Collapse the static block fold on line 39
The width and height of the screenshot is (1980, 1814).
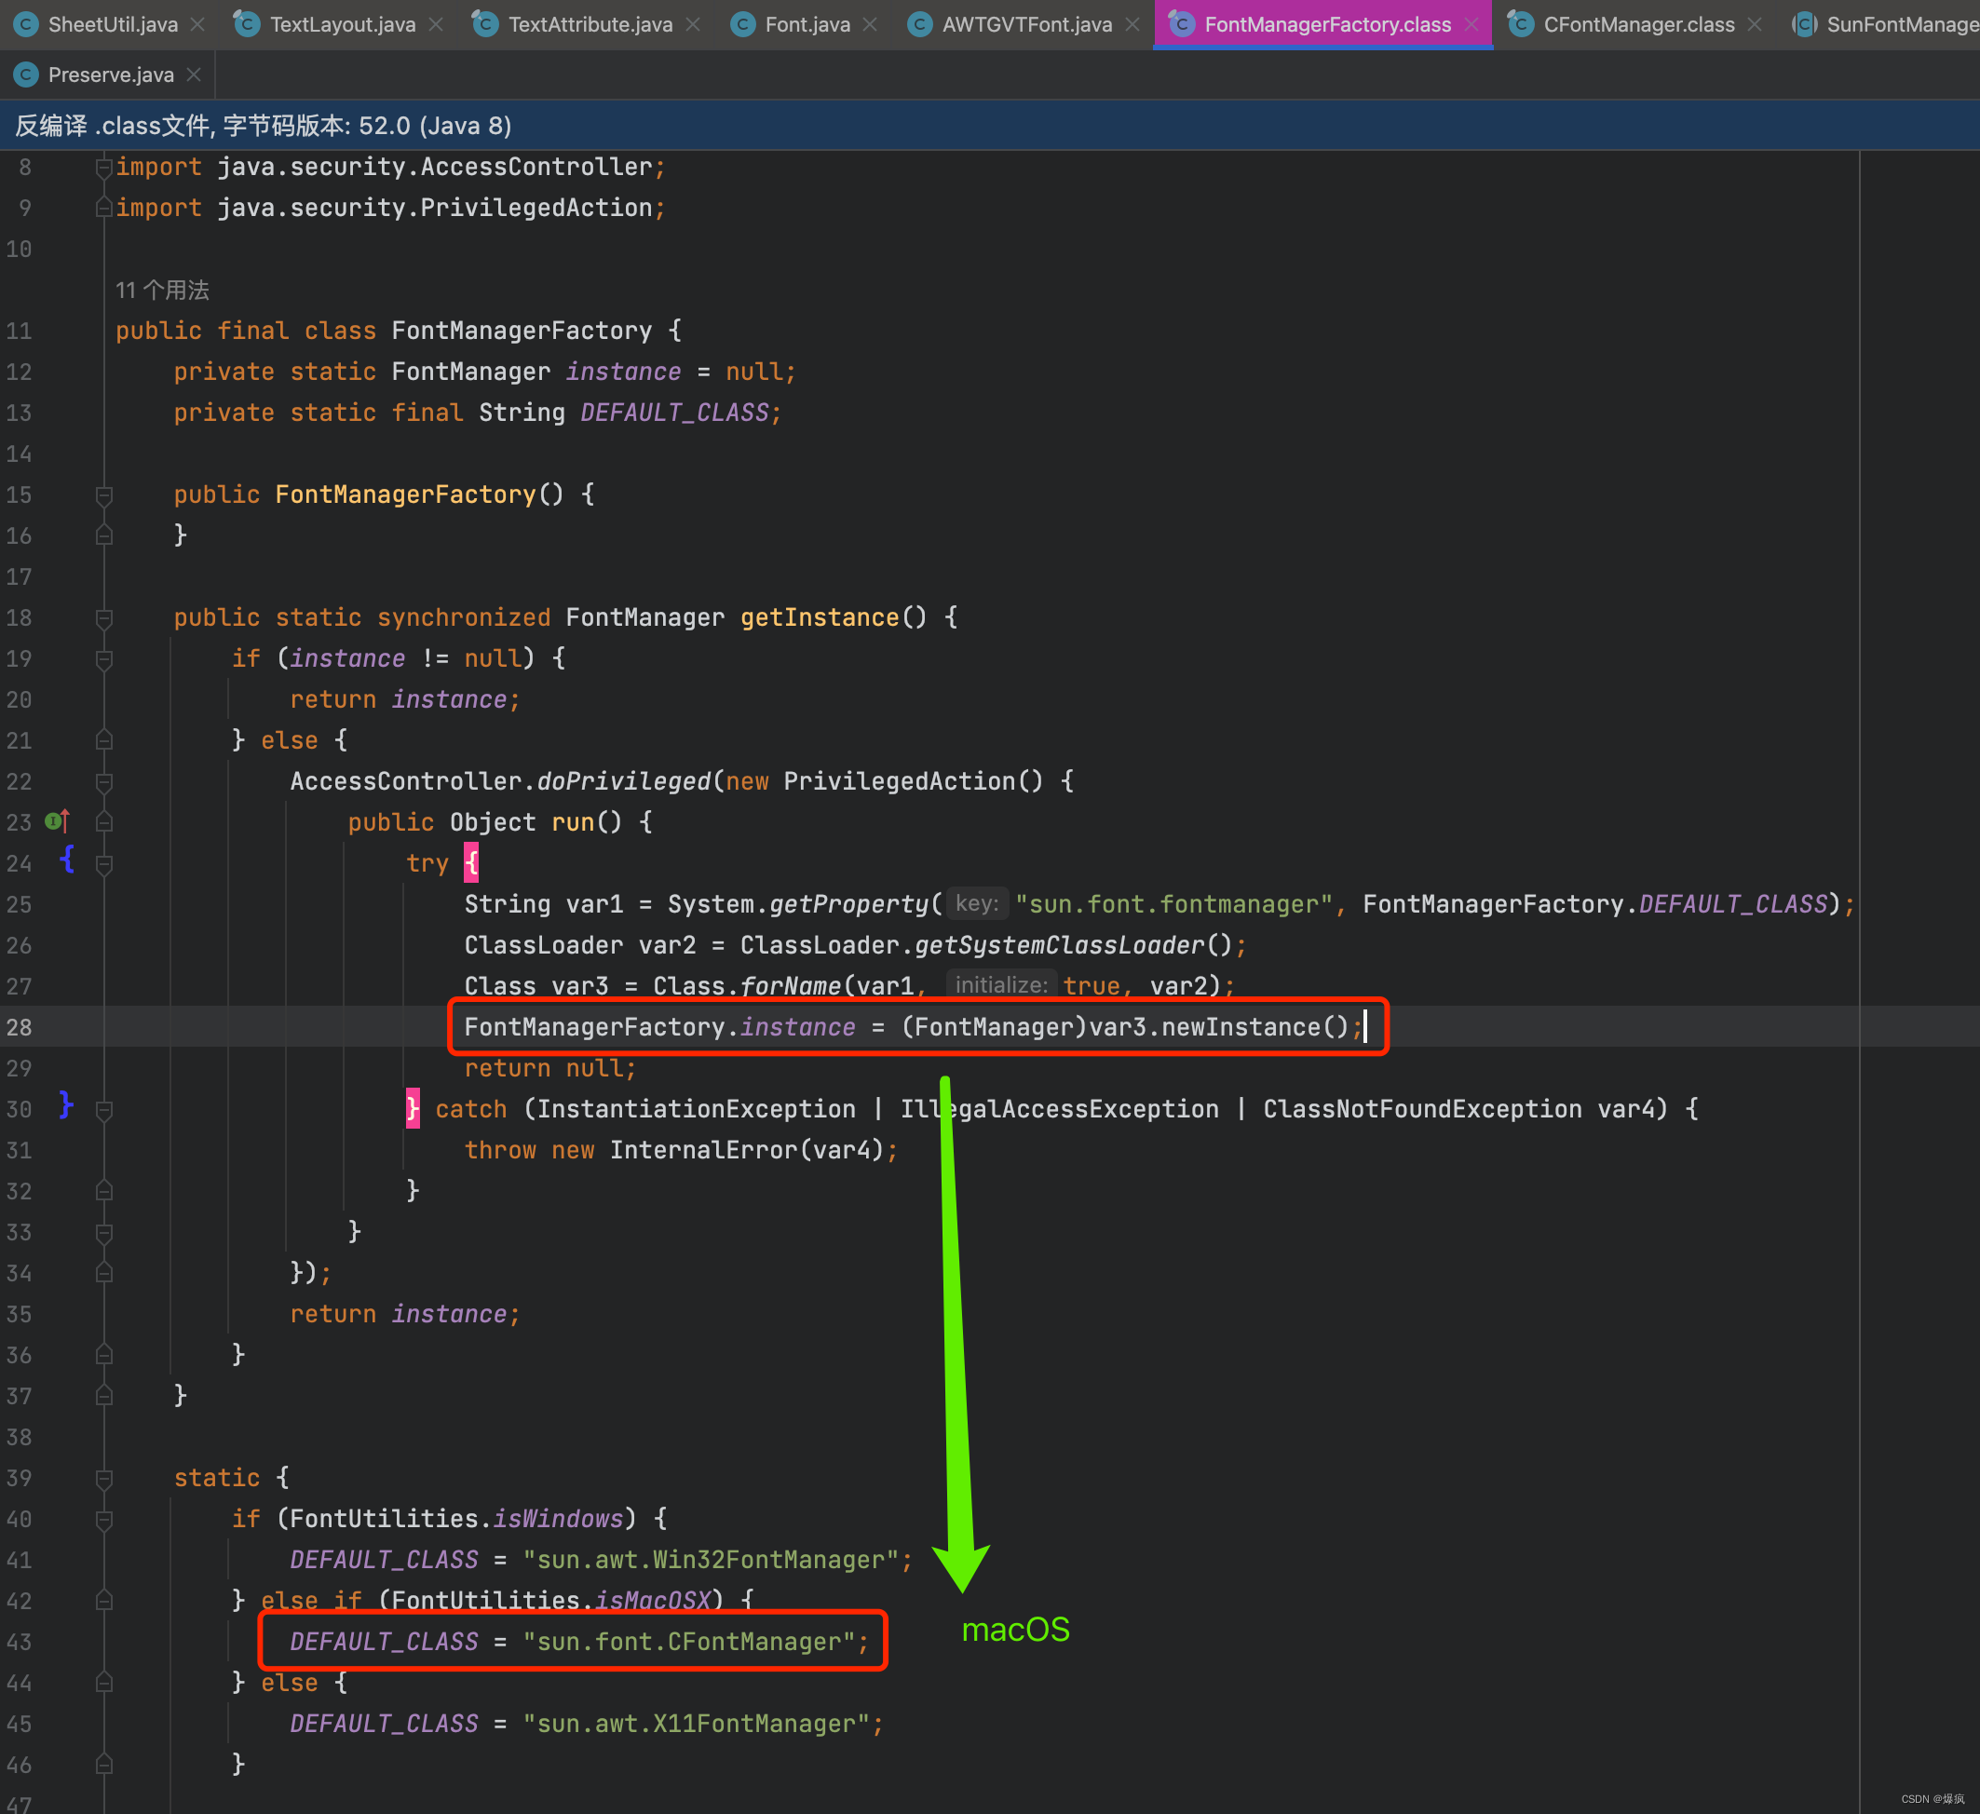(104, 1478)
